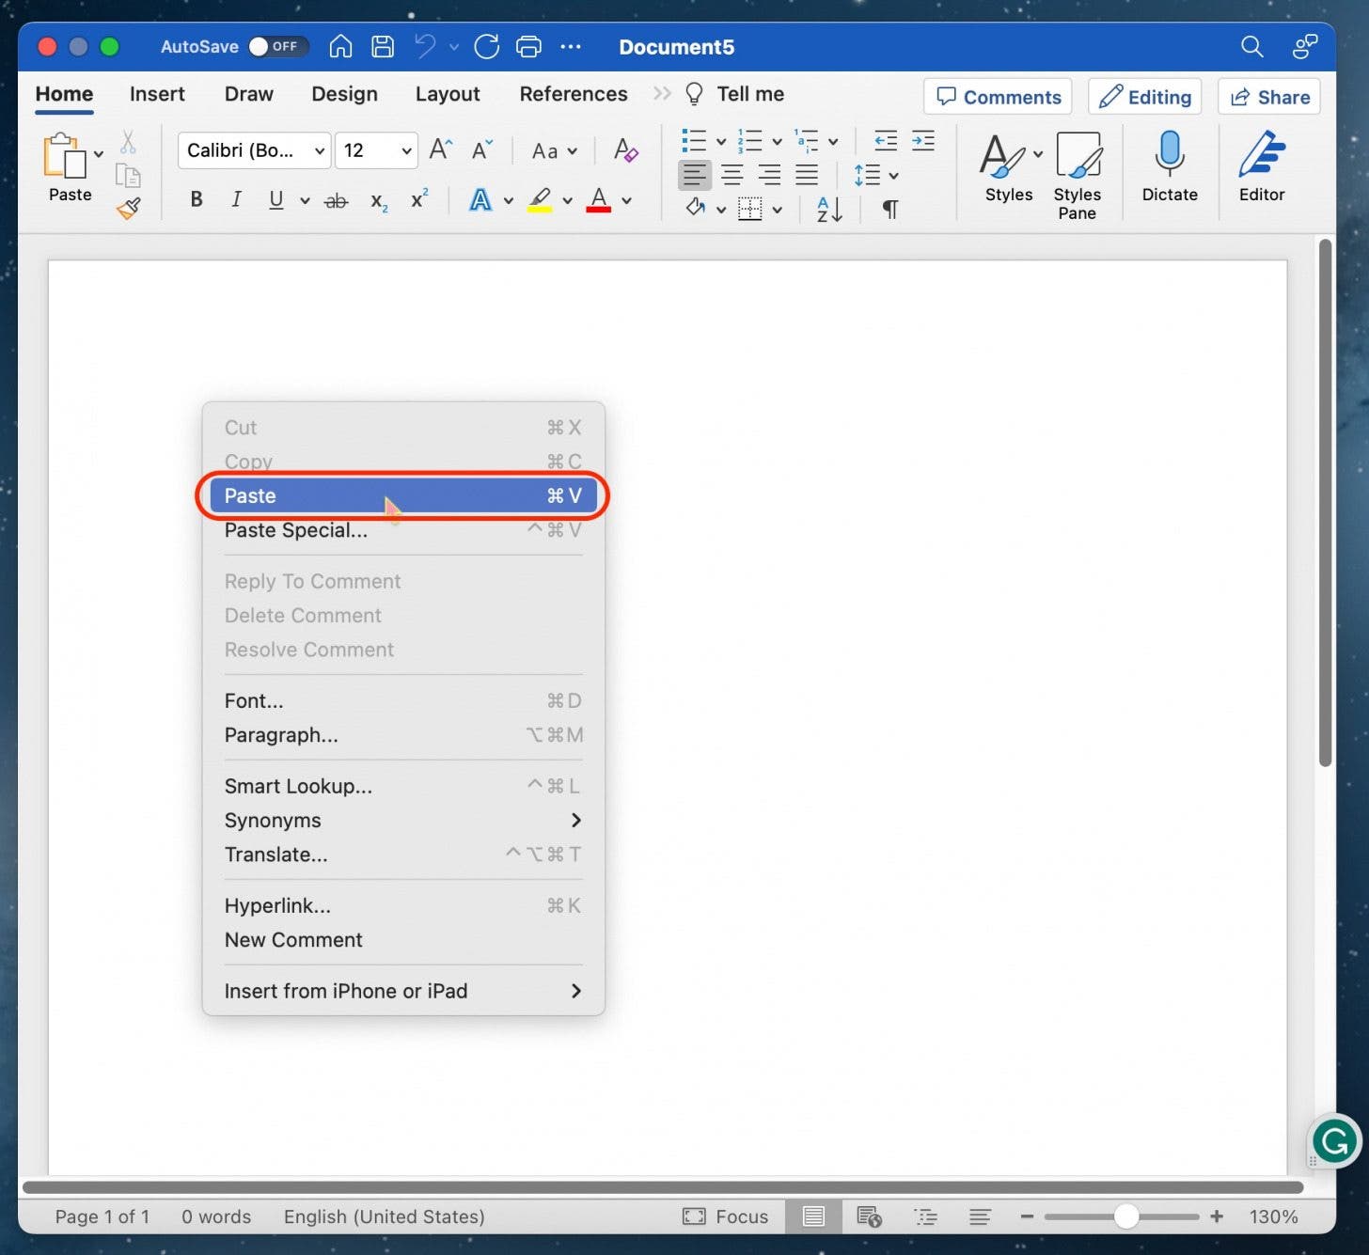
Task: Open the Editor pen icon
Action: coord(1261,155)
